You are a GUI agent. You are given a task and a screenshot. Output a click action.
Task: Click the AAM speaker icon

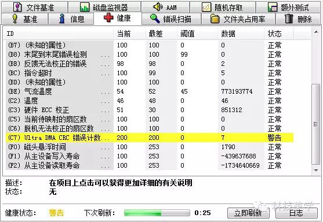[x=158, y=7]
